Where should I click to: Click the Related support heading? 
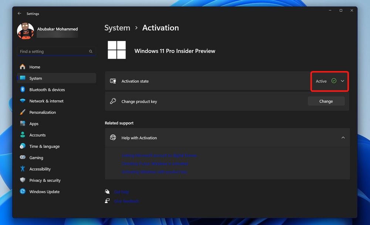pyautogui.click(x=119, y=123)
